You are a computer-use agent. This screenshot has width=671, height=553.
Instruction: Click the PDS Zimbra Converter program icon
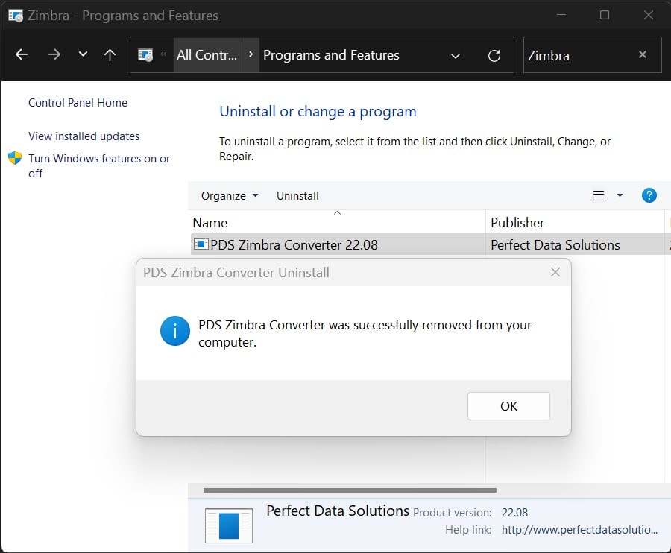click(201, 244)
